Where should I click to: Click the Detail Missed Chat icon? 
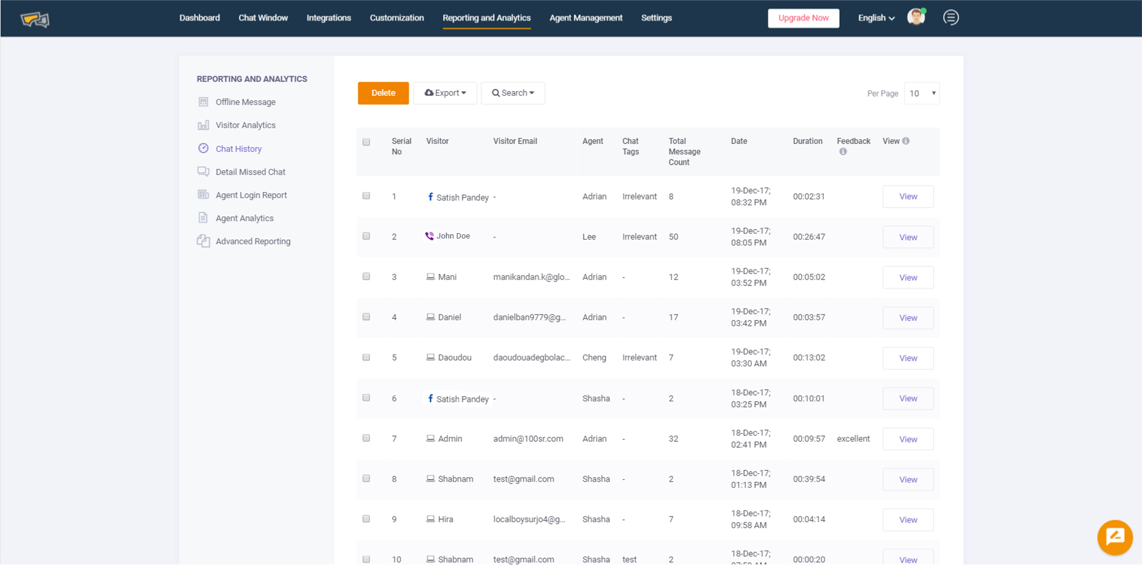(x=203, y=171)
